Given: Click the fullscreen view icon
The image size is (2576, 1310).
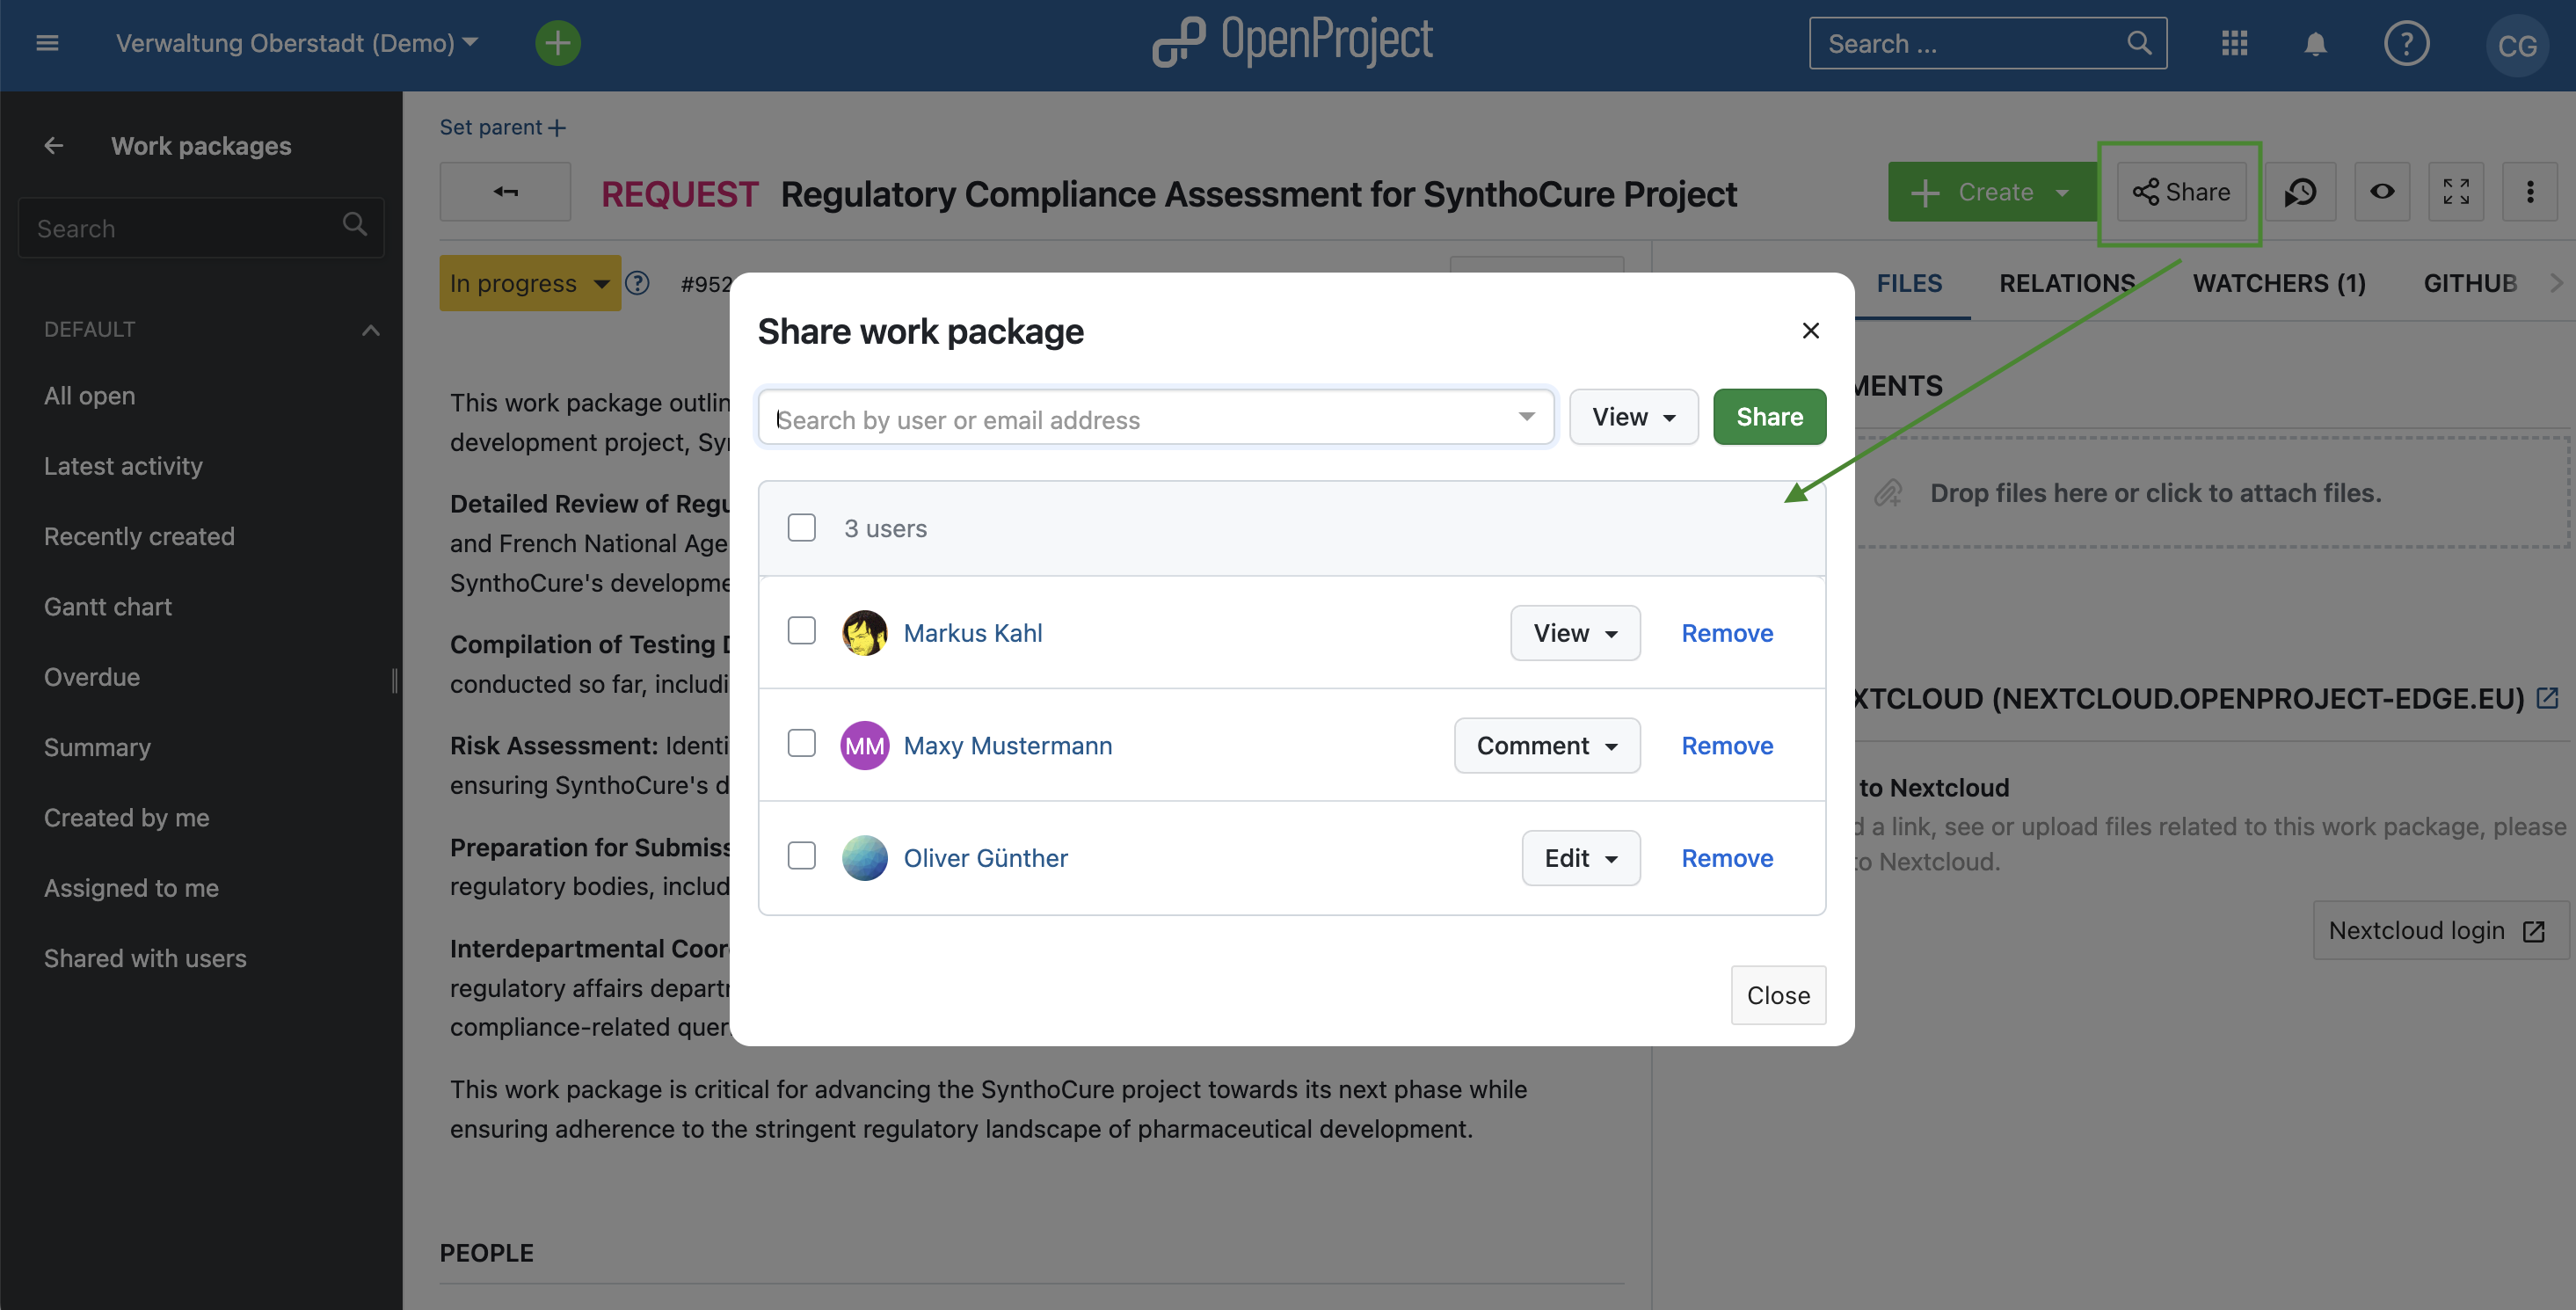Looking at the screenshot, I should [x=2457, y=191].
